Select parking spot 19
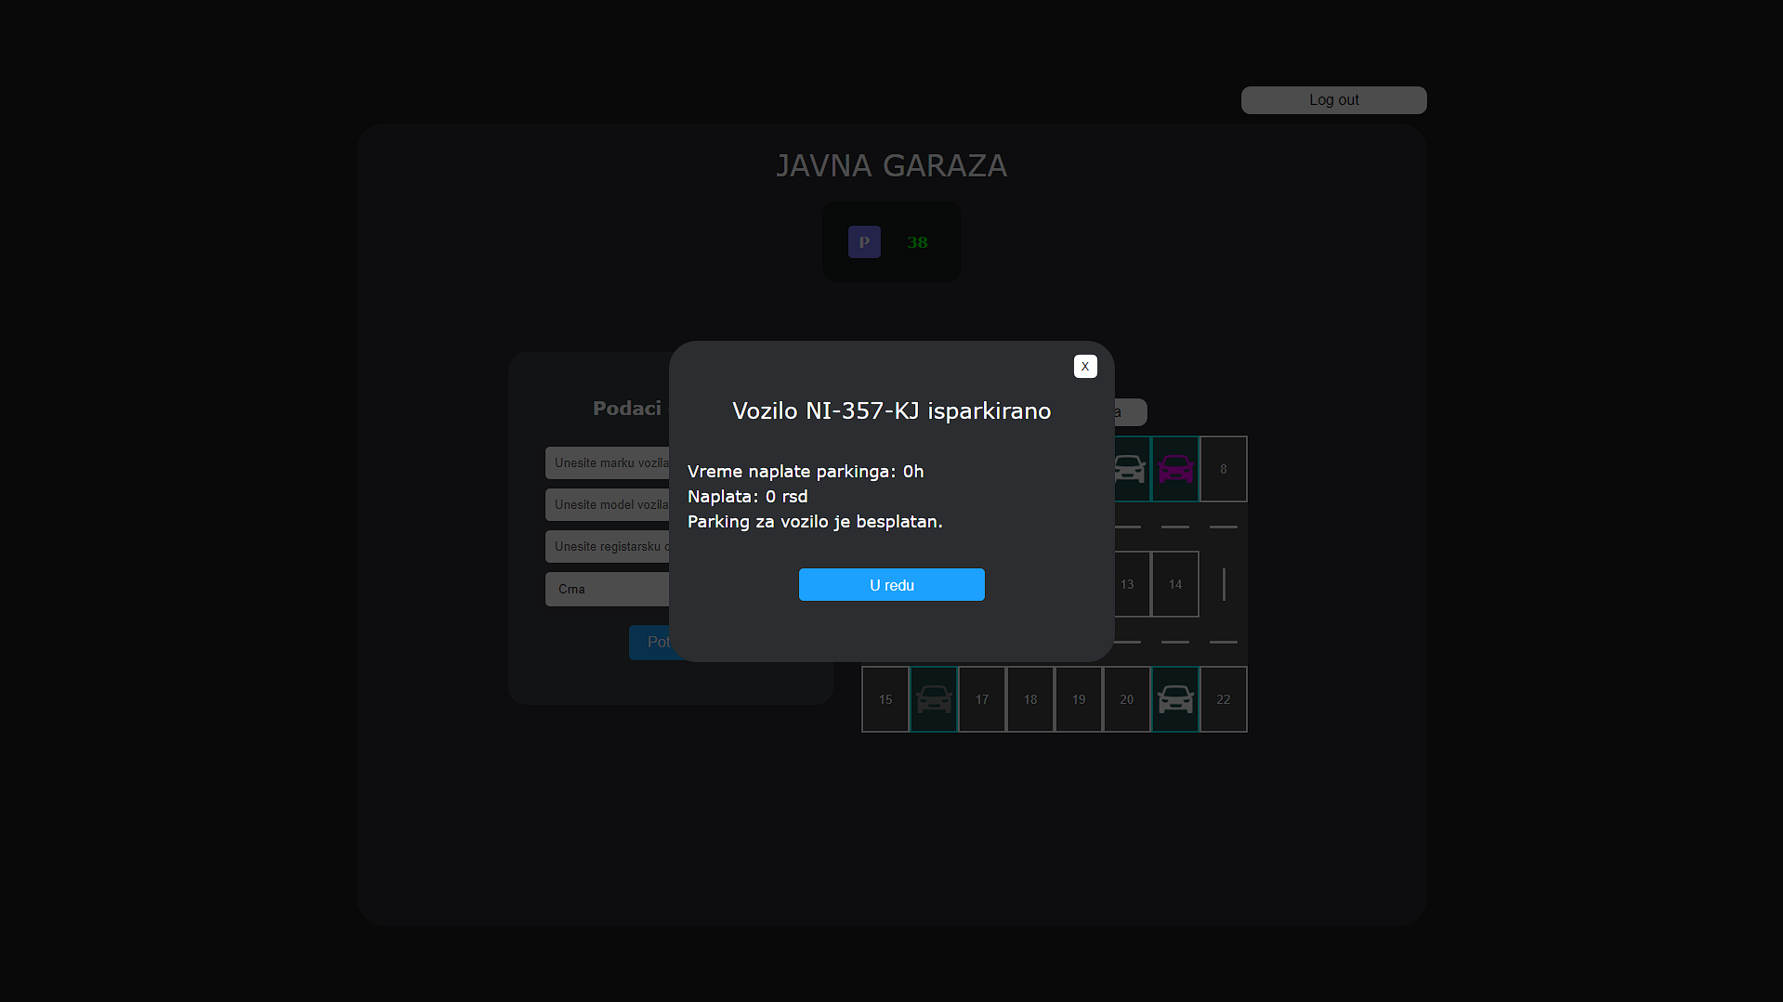1783x1002 pixels. 1079,699
